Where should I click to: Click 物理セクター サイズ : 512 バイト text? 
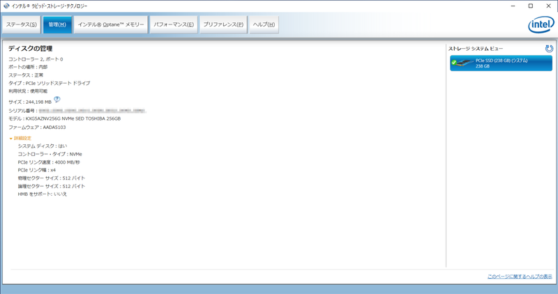(52, 178)
